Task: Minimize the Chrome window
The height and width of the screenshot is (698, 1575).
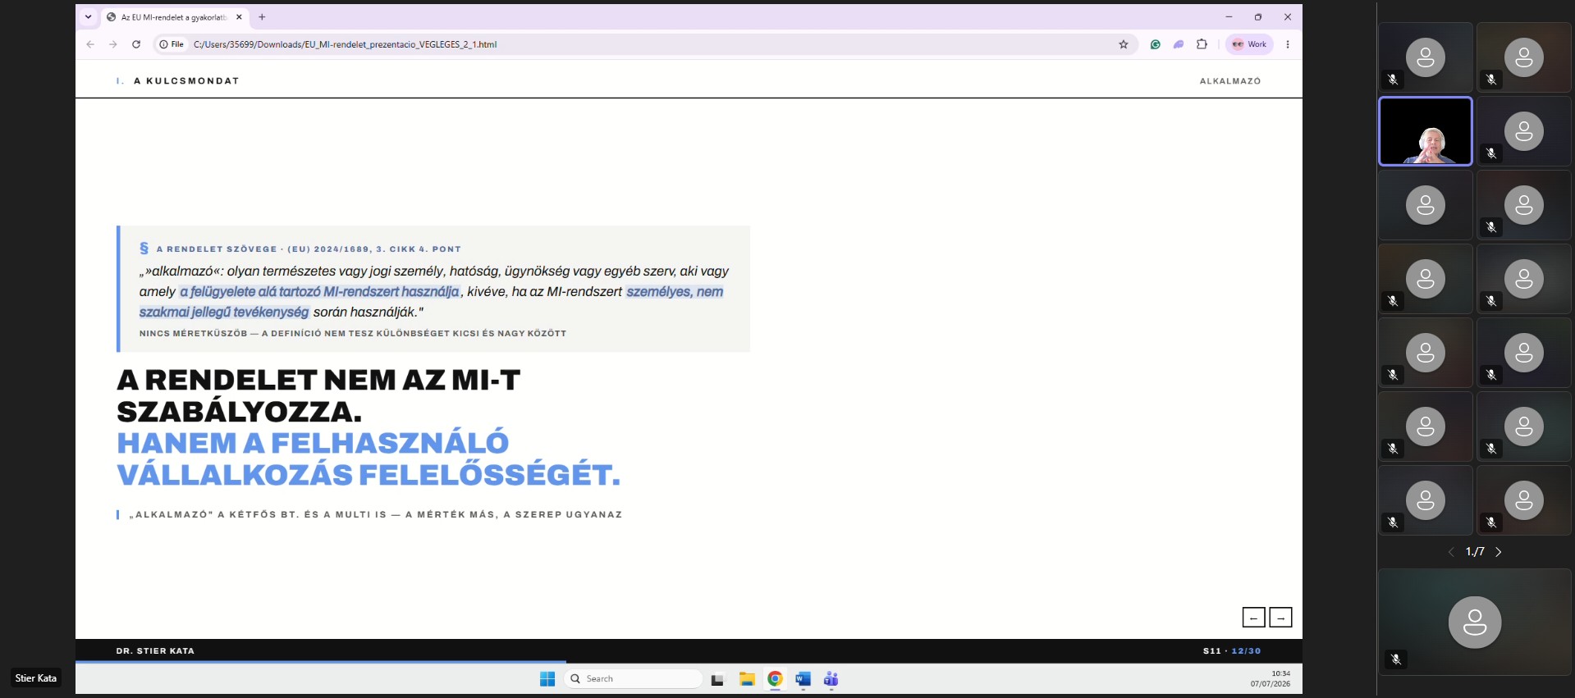Action: [x=1229, y=17]
